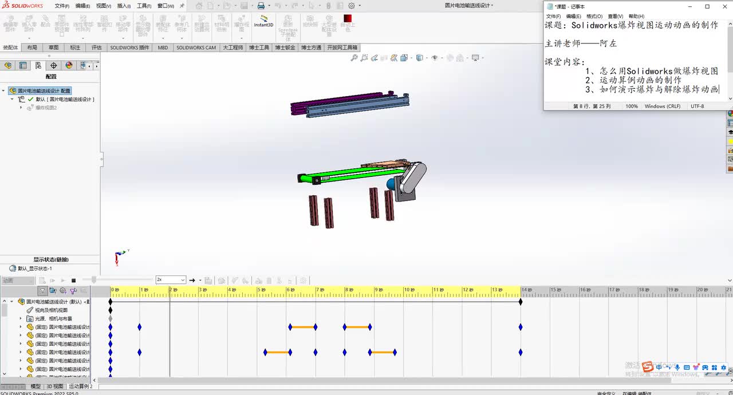The image size is (733, 395).
Task: Switch to the MBD tab
Action: pyautogui.click(x=163, y=48)
